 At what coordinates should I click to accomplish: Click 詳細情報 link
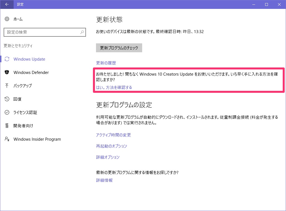pyautogui.click(x=104, y=180)
